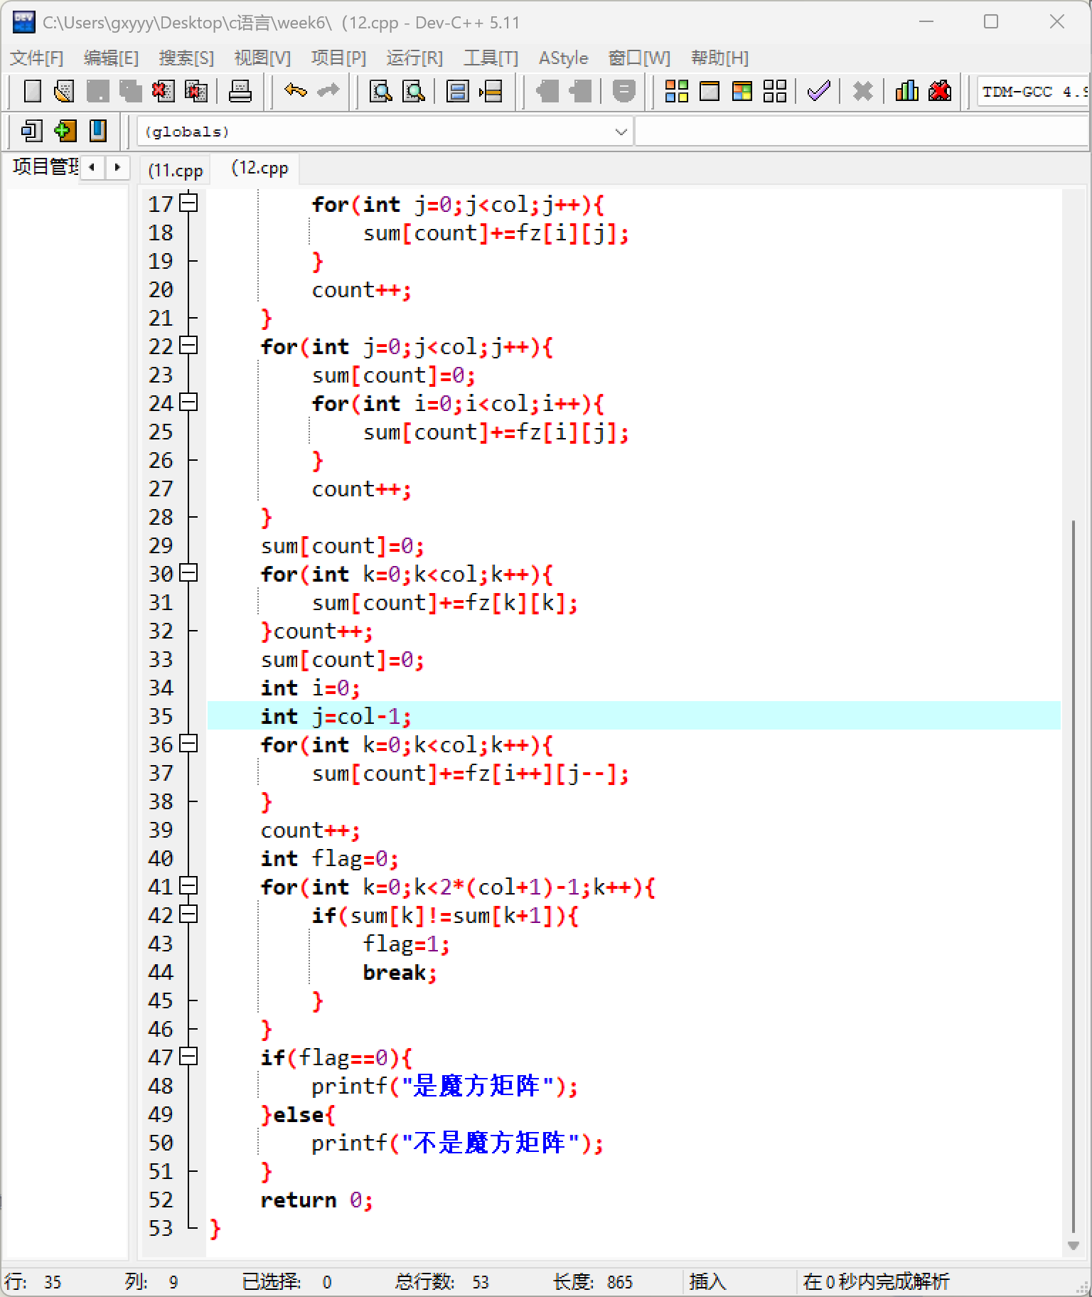Collapse the code fold at line 17
Image resolution: width=1092 pixels, height=1297 pixels.
tap(188, 203)
